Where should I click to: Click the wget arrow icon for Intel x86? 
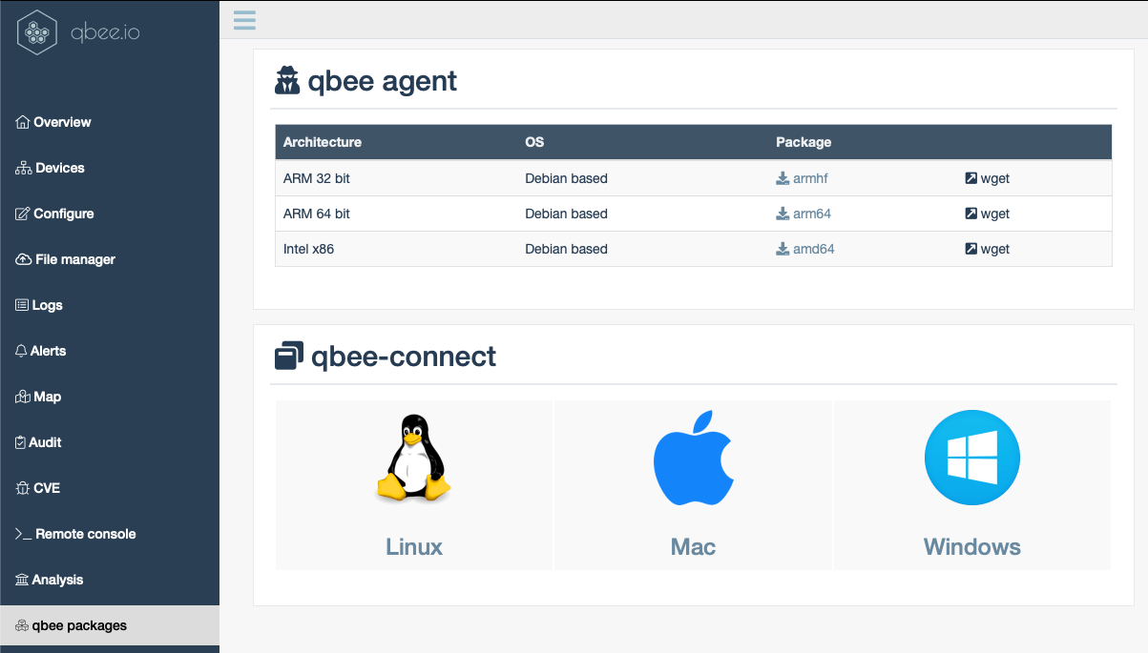(971, 249)
